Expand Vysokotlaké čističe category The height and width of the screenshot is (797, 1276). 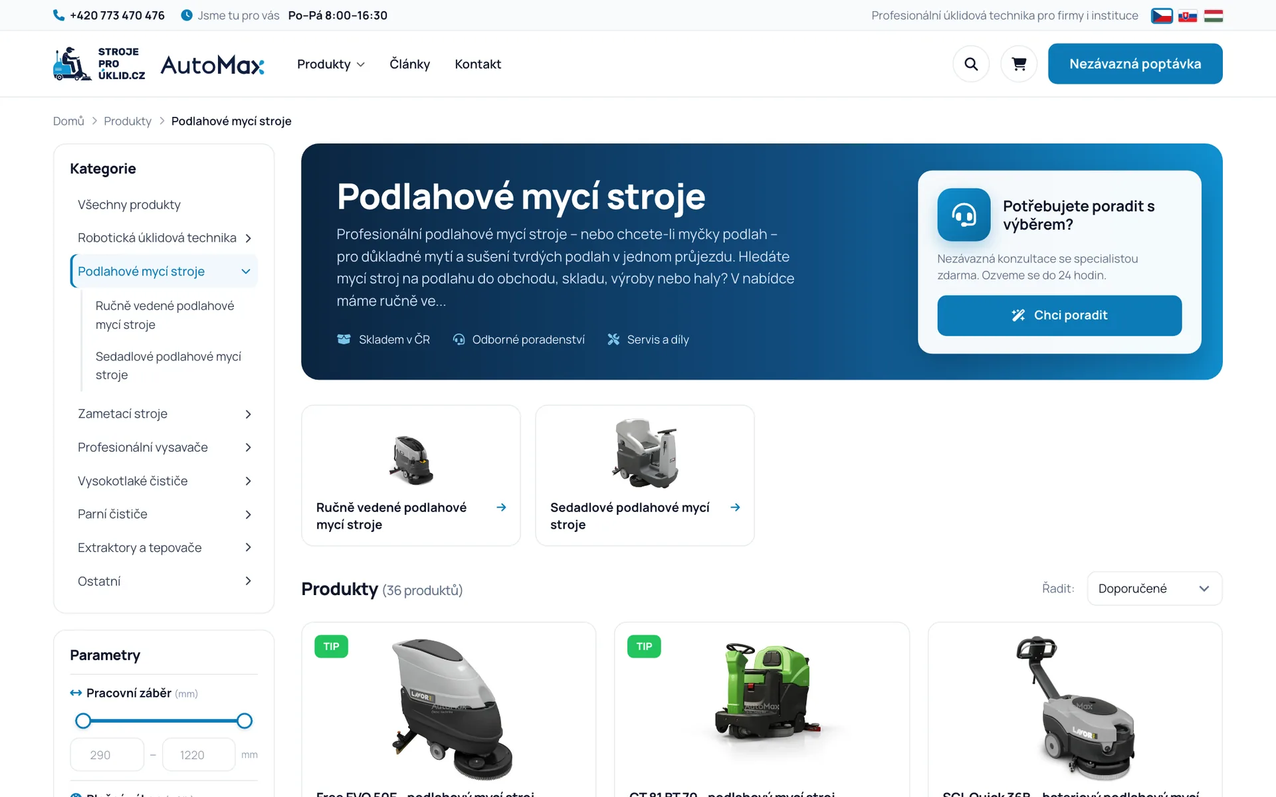[x=249, y=481]
